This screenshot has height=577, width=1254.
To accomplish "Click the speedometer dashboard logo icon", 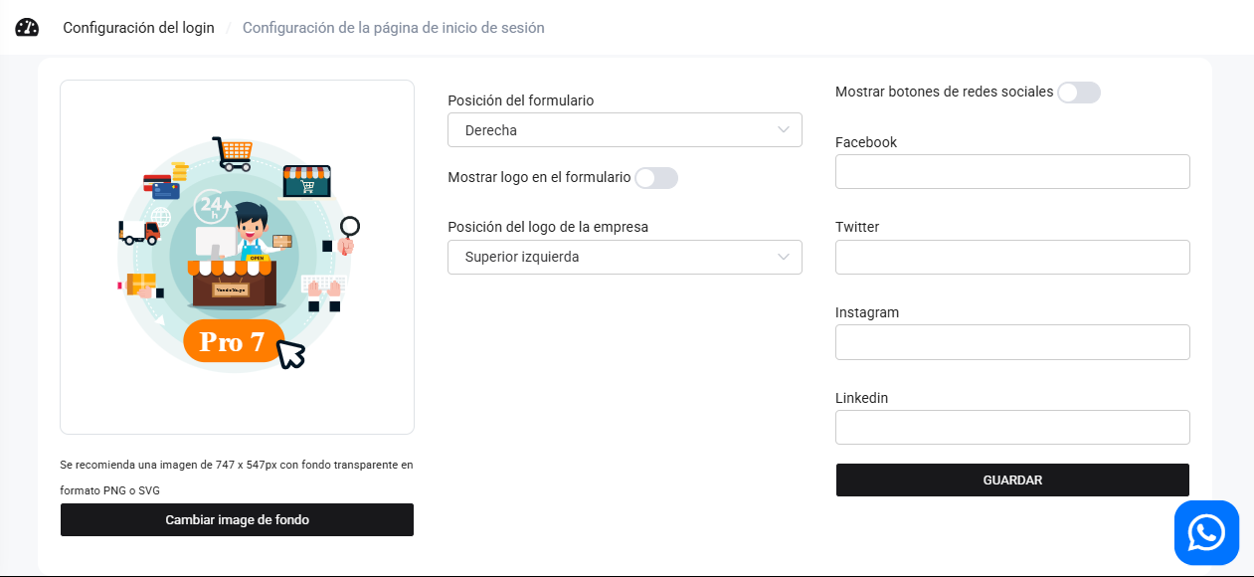I will coord(26,28).
